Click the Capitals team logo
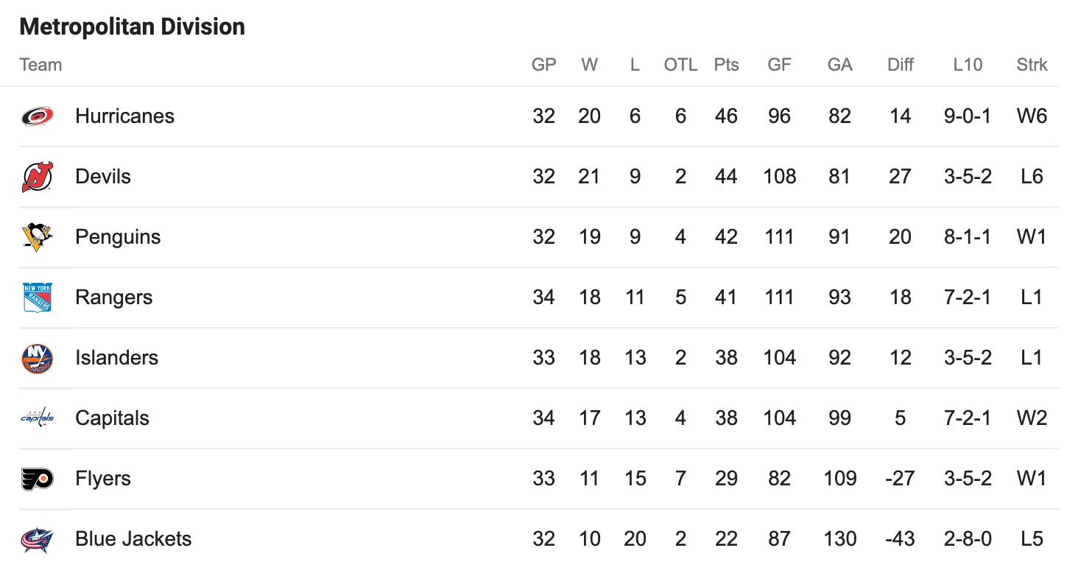Image resolution: width=1078 pixels, height=573 pixels. [37, 418]
